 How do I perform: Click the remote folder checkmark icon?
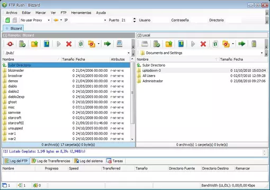tap(92, 44)
